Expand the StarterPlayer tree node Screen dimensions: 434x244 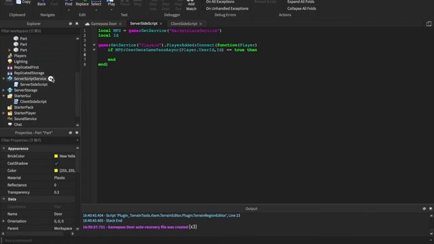pos(3,113)
